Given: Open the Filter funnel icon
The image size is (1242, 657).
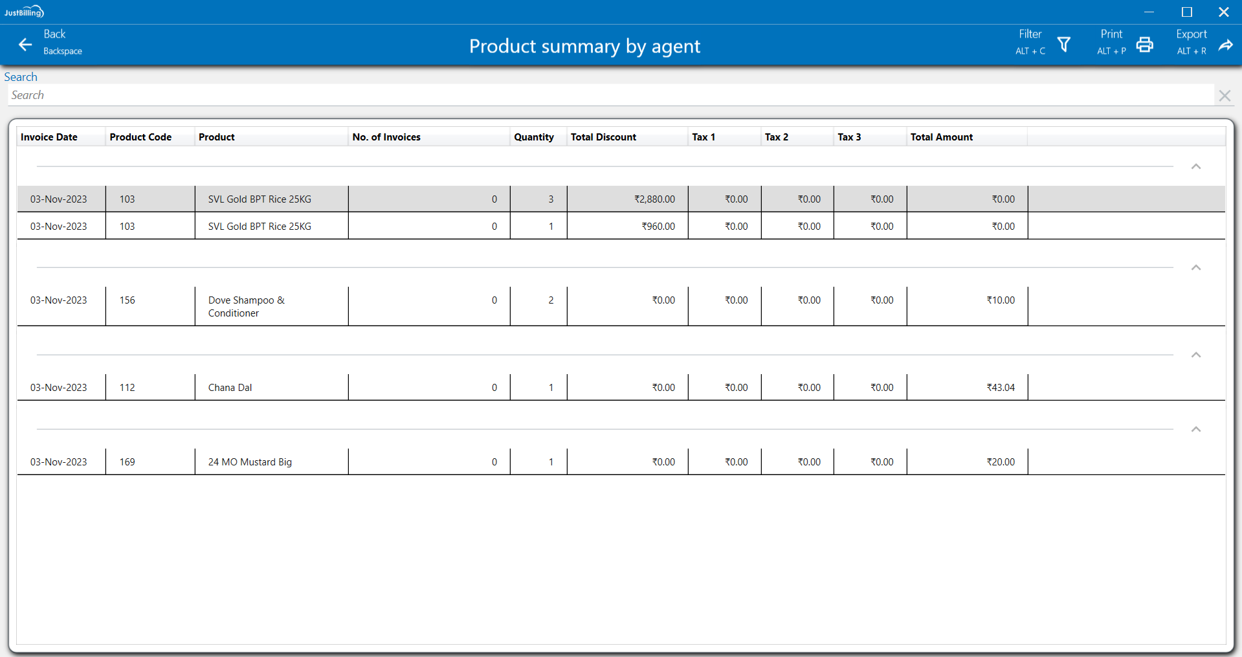Looking at the screenshot, I should tap(1063, 44).
